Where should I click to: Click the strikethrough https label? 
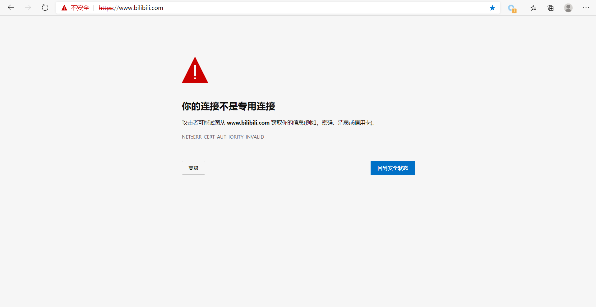[106, 8]
